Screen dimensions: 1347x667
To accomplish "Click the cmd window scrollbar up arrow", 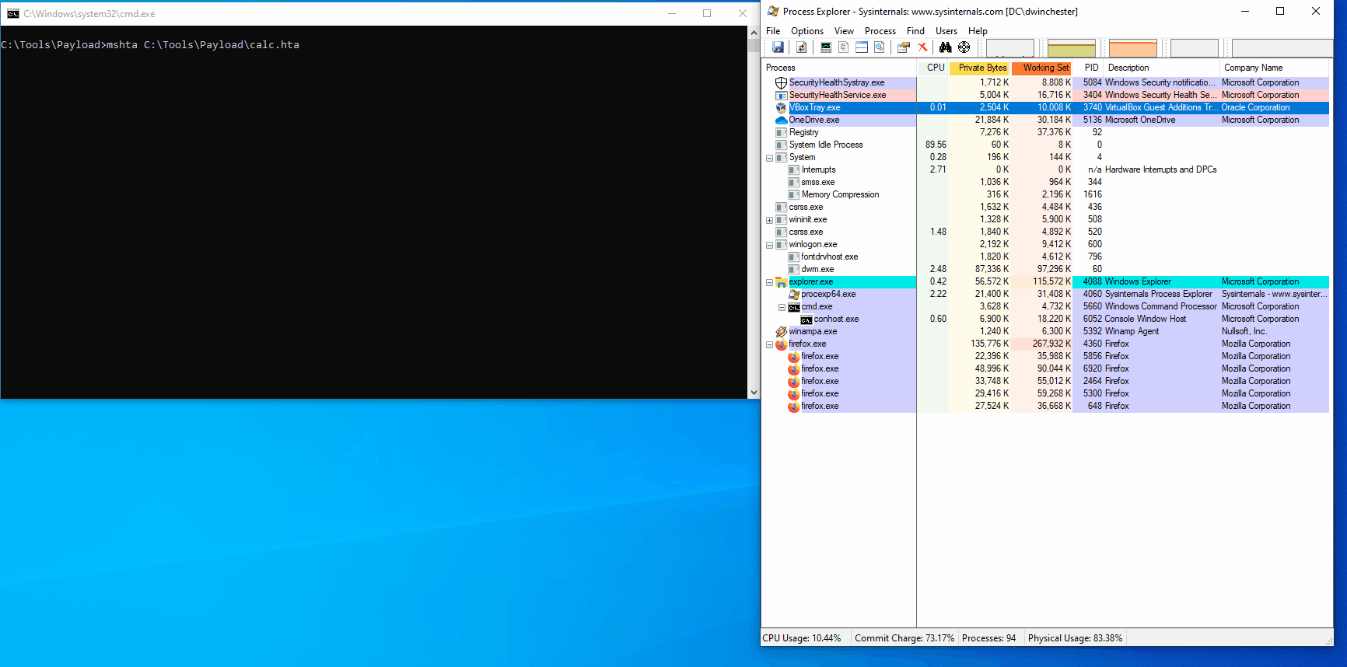I will 753,33.
